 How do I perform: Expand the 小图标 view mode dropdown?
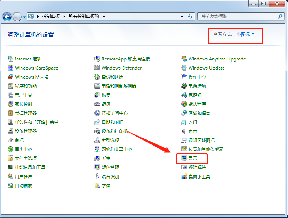[246, 34]
